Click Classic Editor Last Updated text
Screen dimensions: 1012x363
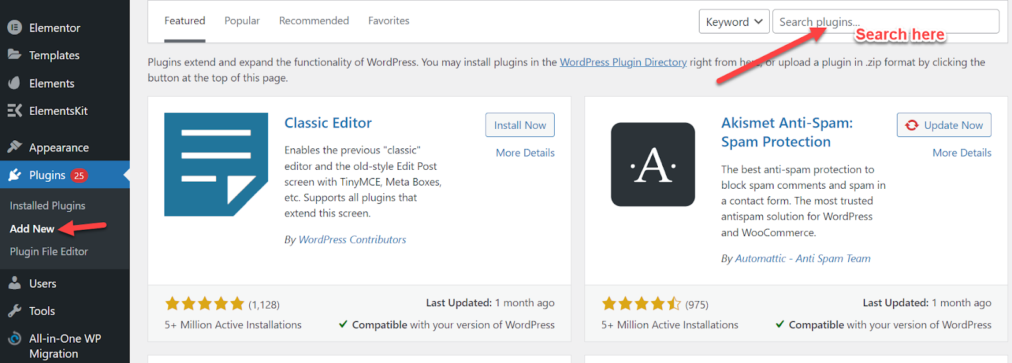(490, 303)
